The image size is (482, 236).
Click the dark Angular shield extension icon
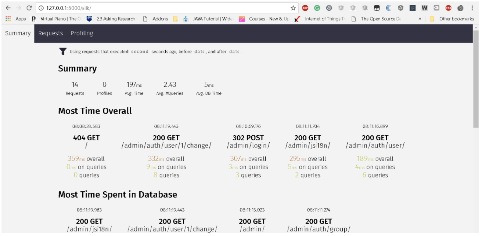(x=401, y=8)
